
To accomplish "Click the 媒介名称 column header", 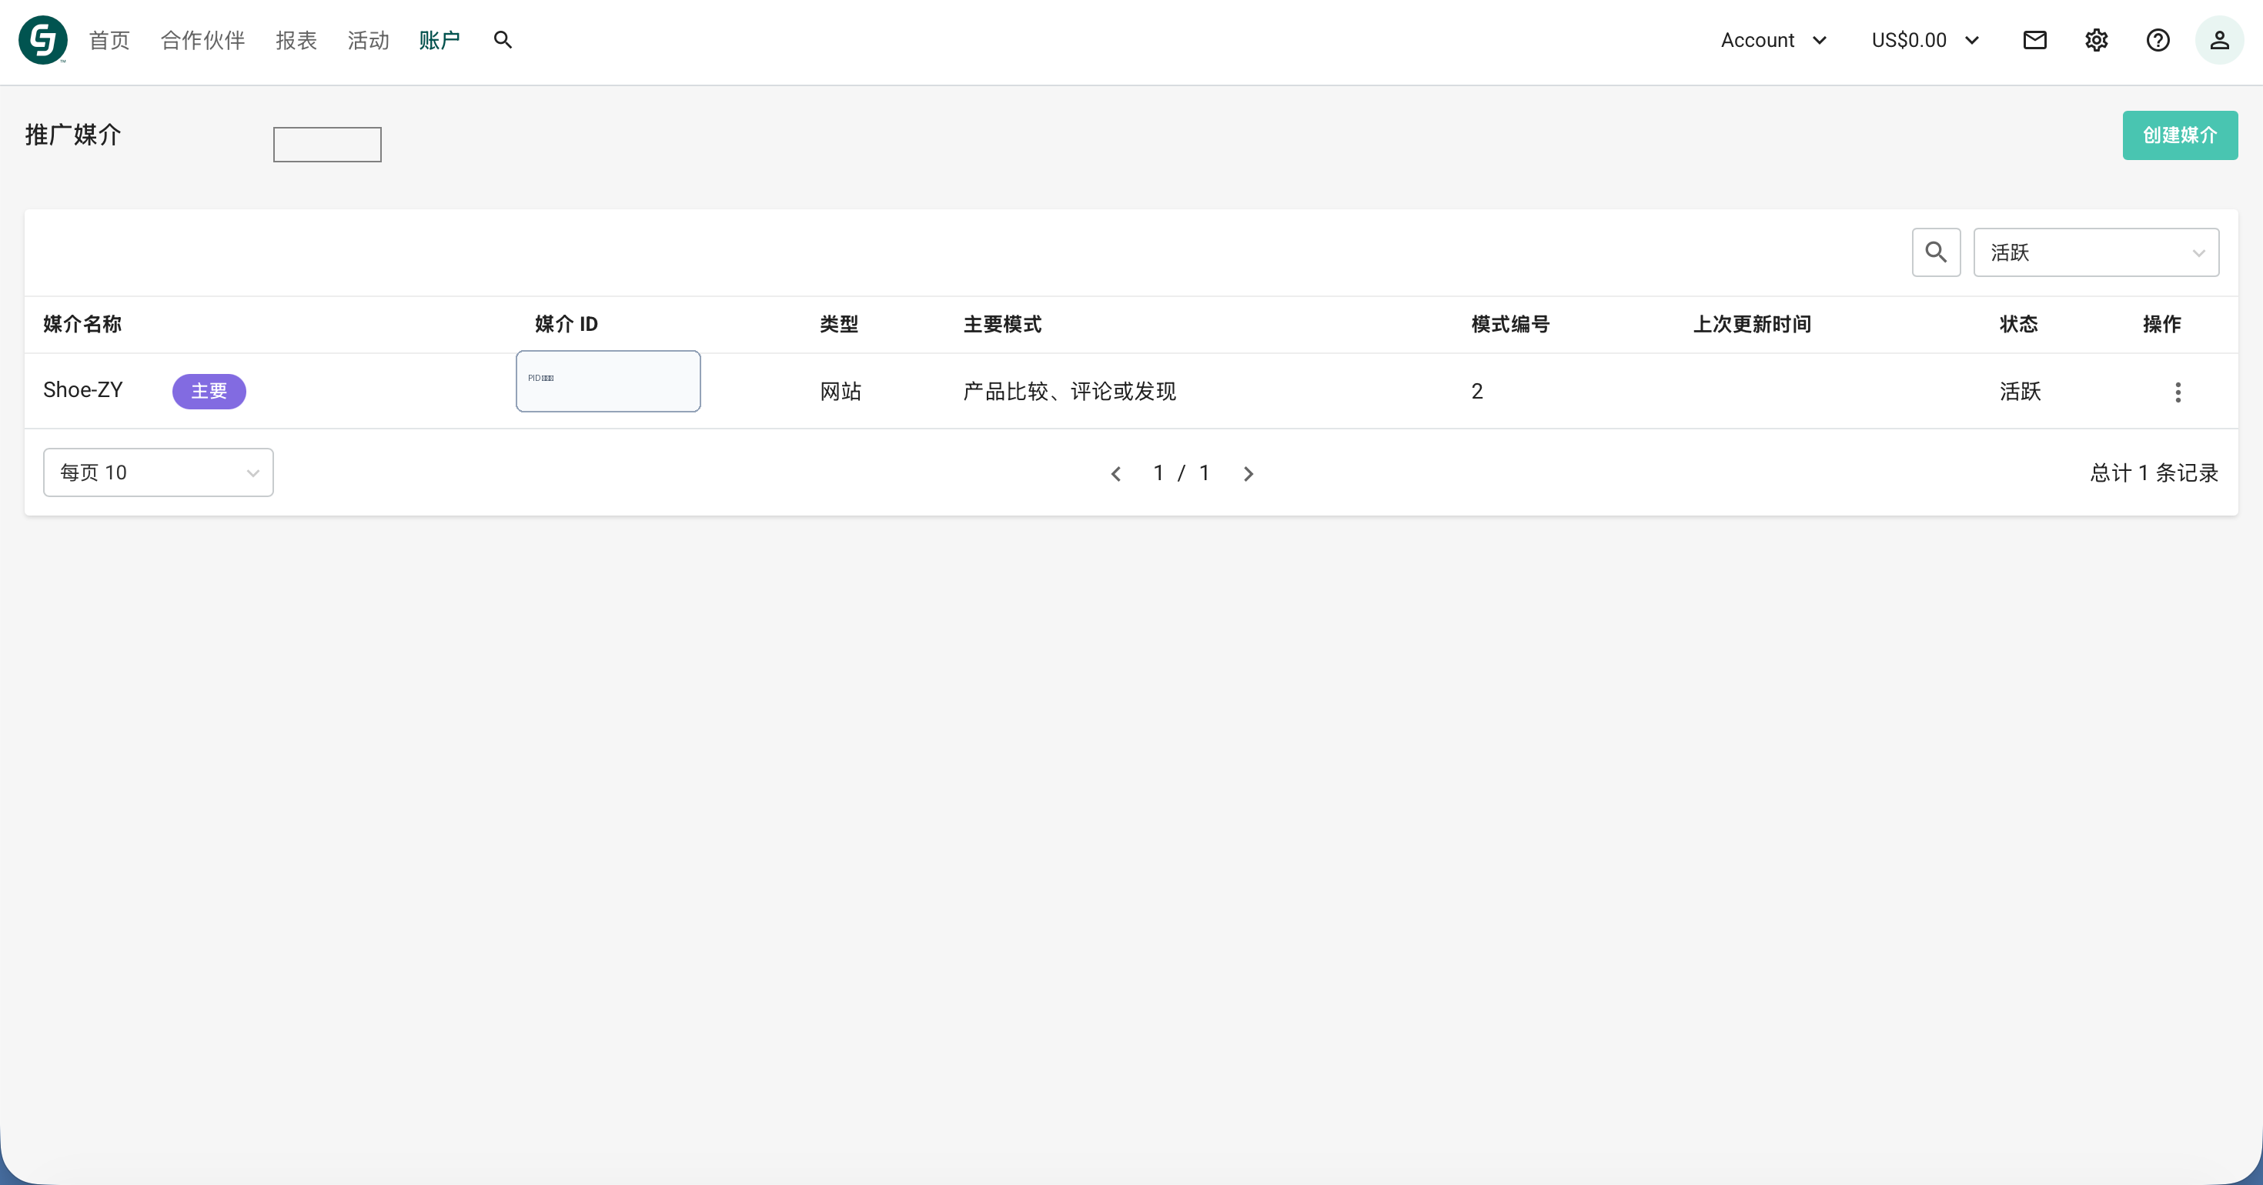I will [82, 324].
